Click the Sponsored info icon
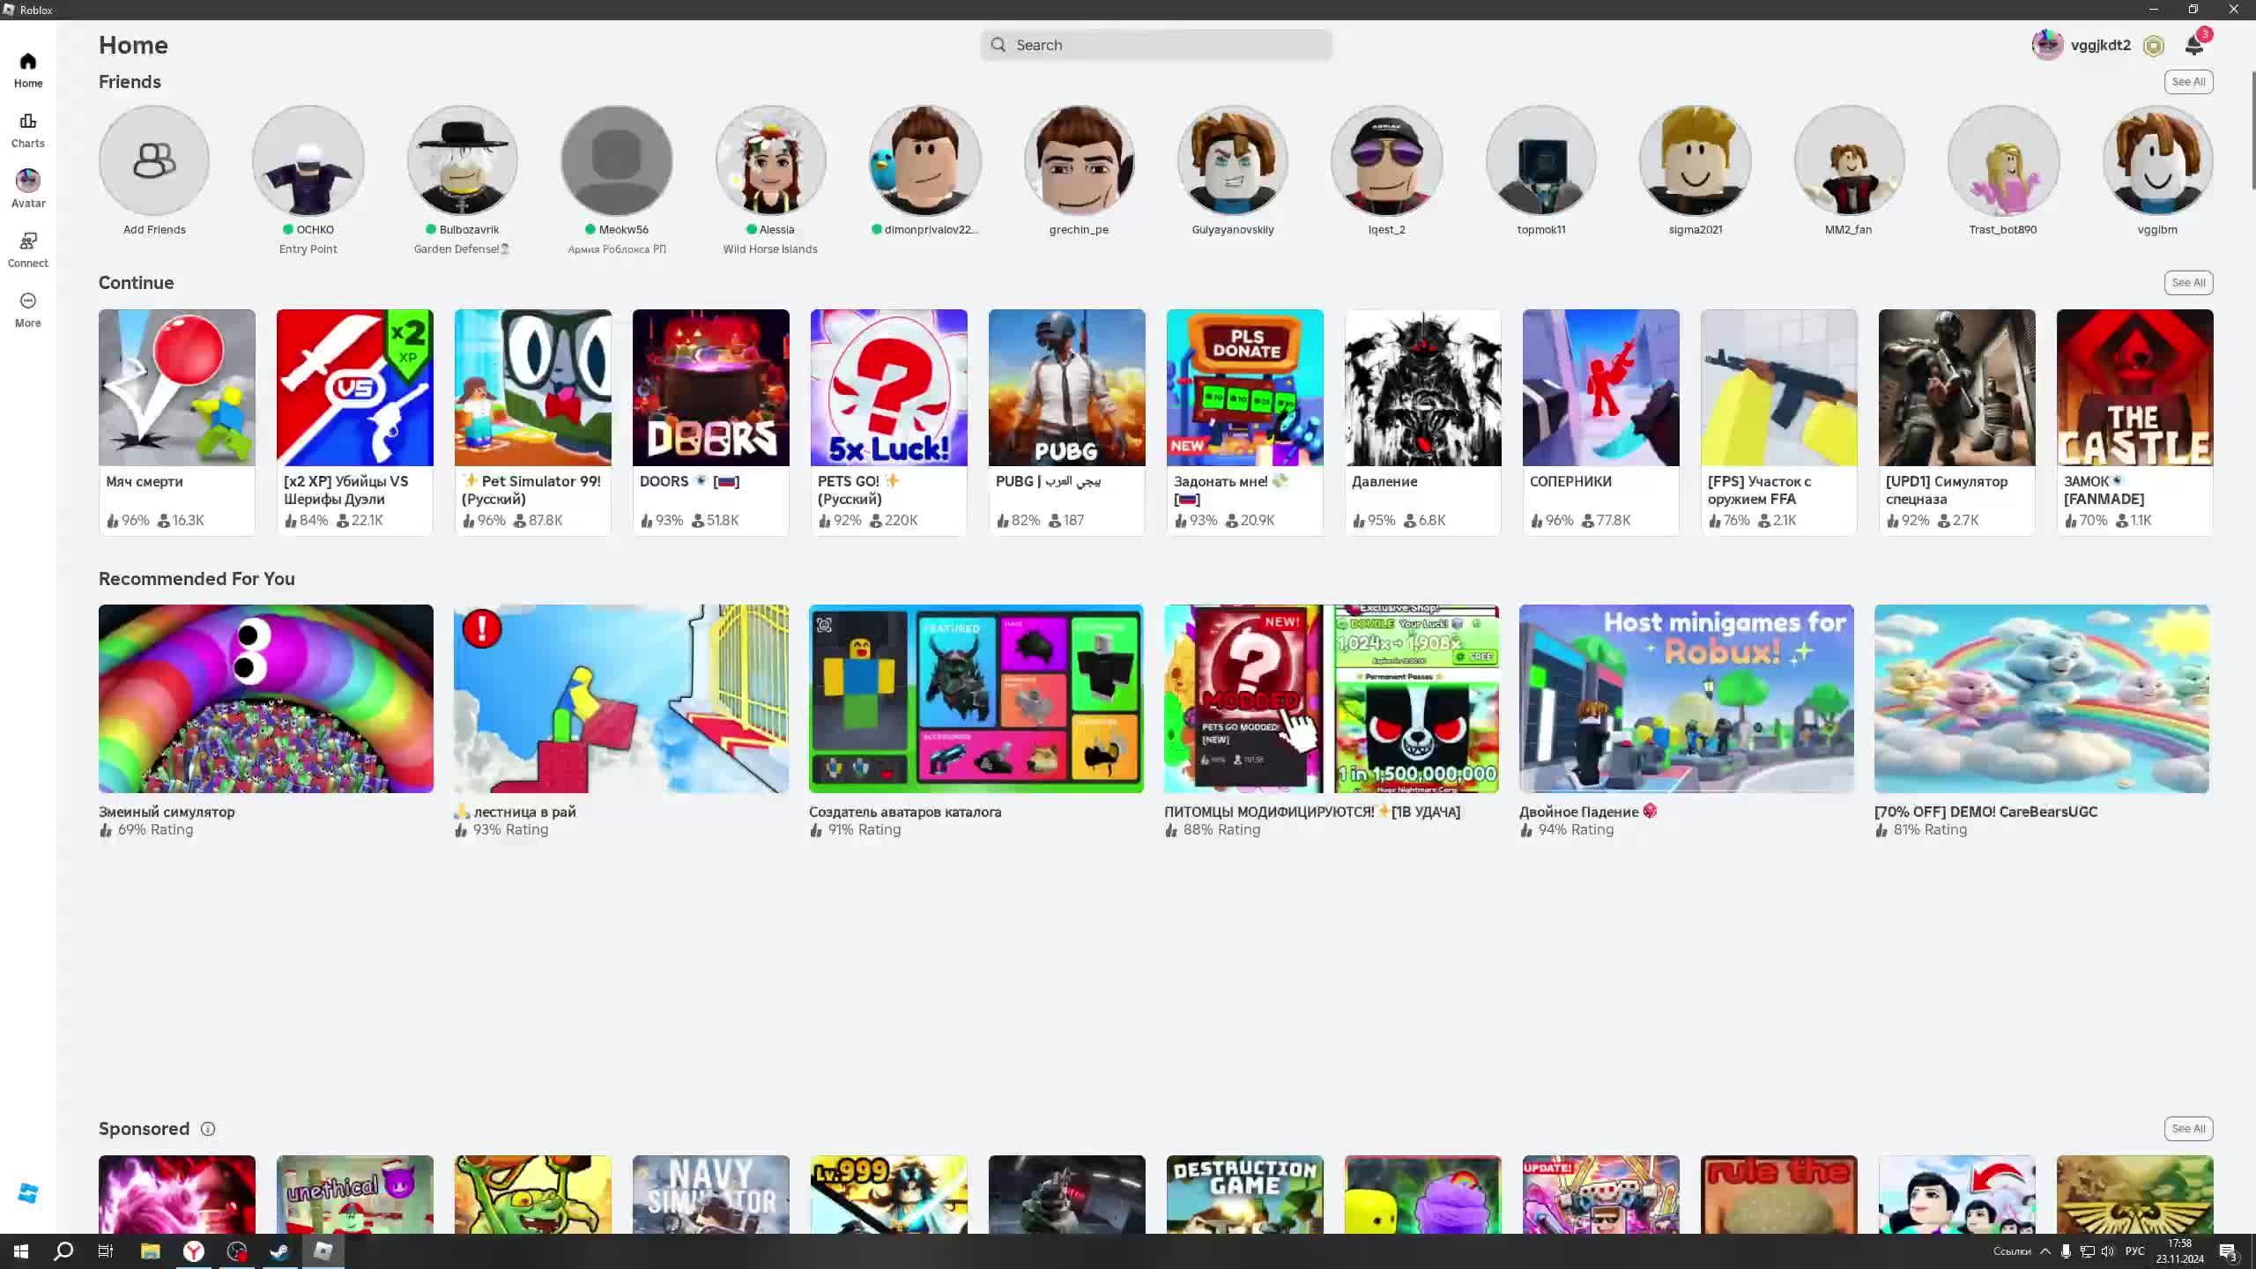Image resolution: width=2256 pixels, height=1269 pixels. pos(208,1129)
